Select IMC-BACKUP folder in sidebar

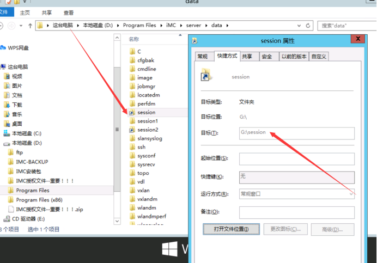click(x=32, y=162)
